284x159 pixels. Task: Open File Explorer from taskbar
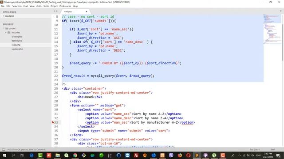[x=58, y=155]
